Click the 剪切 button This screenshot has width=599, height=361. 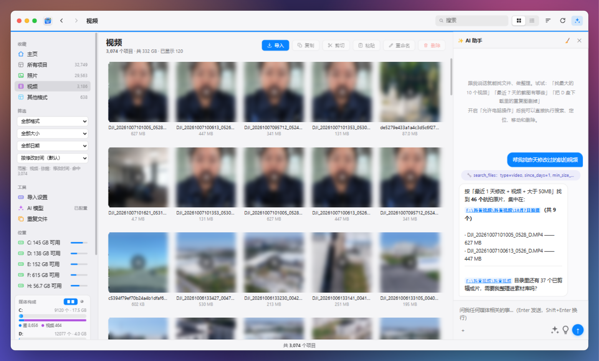[x=336, y=45]
